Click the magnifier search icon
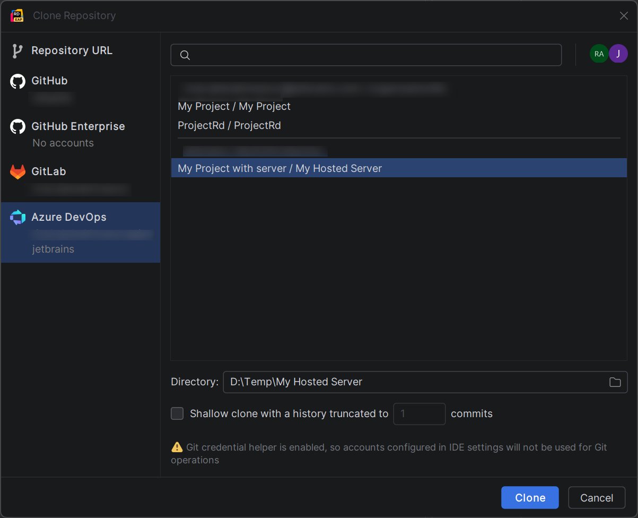 tap(185, 55)
